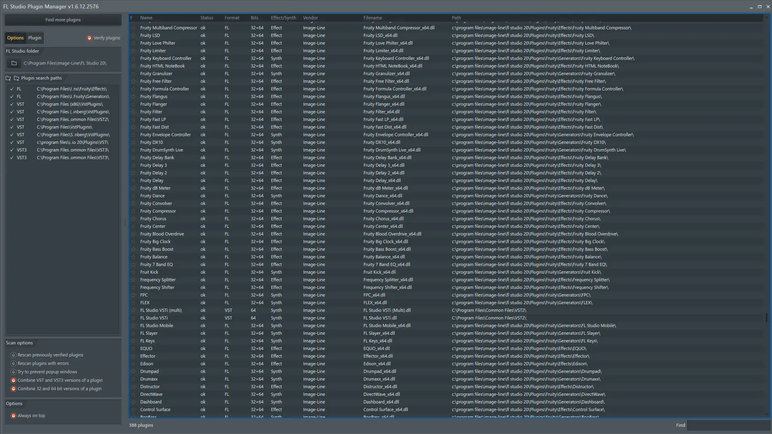Screen dimensions: 772x434
Task: Click the plugin list vertical scrollbar
Action: (766, 317)
